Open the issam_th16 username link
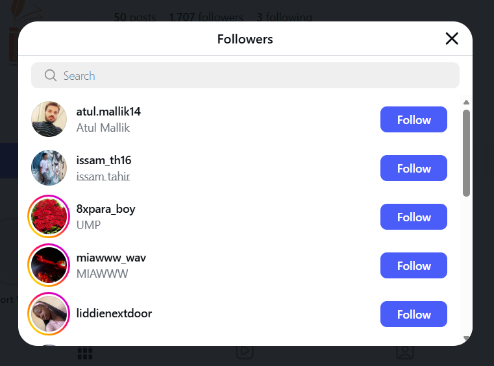 click(x=104, y=160)
